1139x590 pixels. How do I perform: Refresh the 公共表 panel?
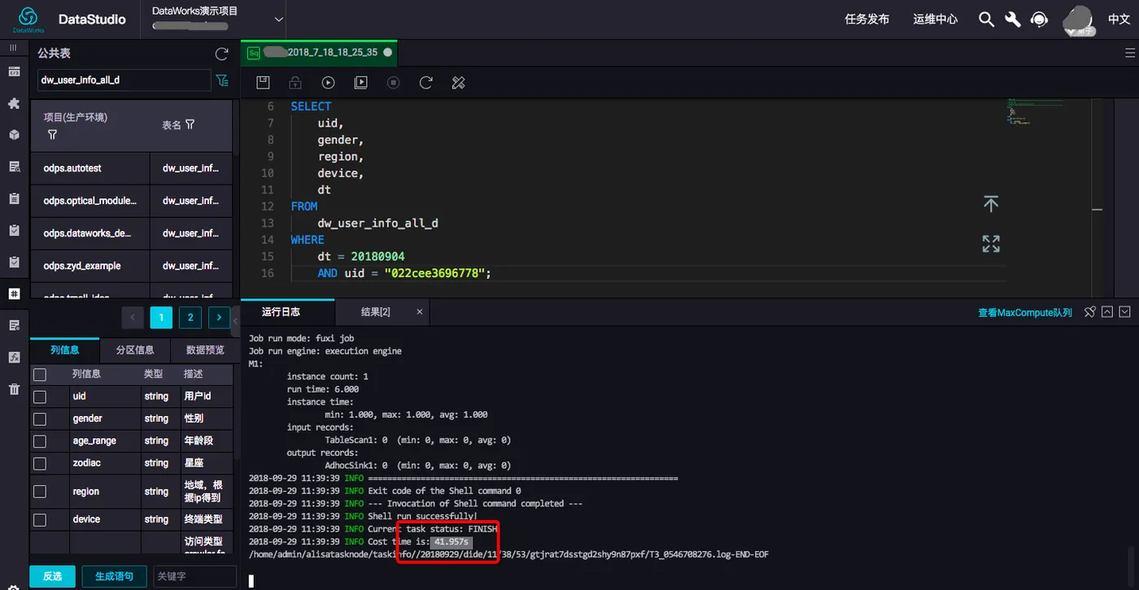coord(221,54)
